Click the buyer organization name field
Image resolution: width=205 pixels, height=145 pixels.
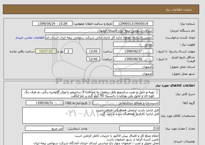pos(99,30)
